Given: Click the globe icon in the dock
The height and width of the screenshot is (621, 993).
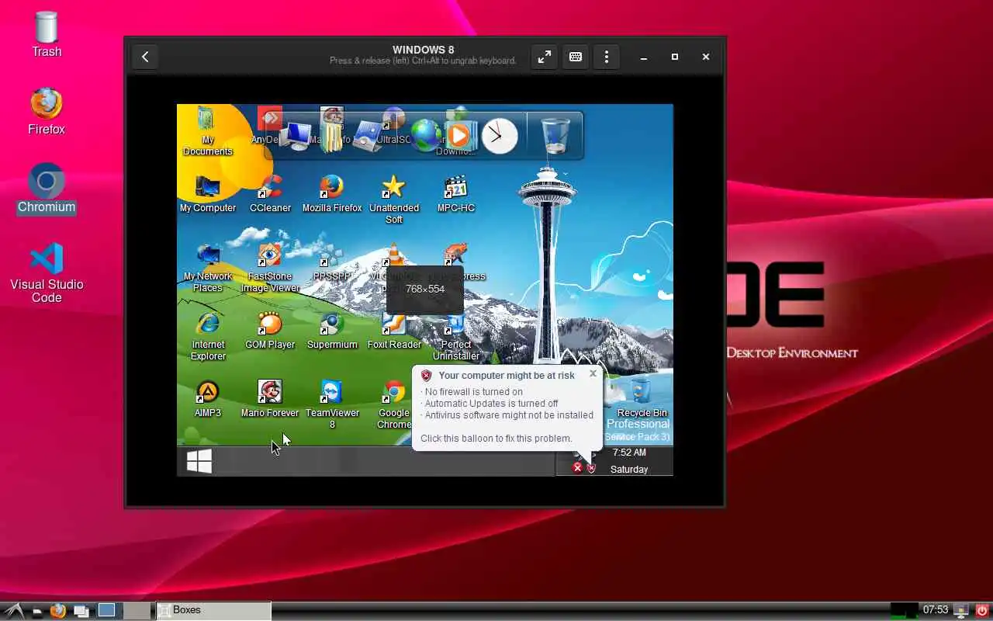Looking at the screenshot, I should coord(426,136).
